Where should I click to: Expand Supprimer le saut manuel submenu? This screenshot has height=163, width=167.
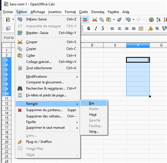coord(48,128)
